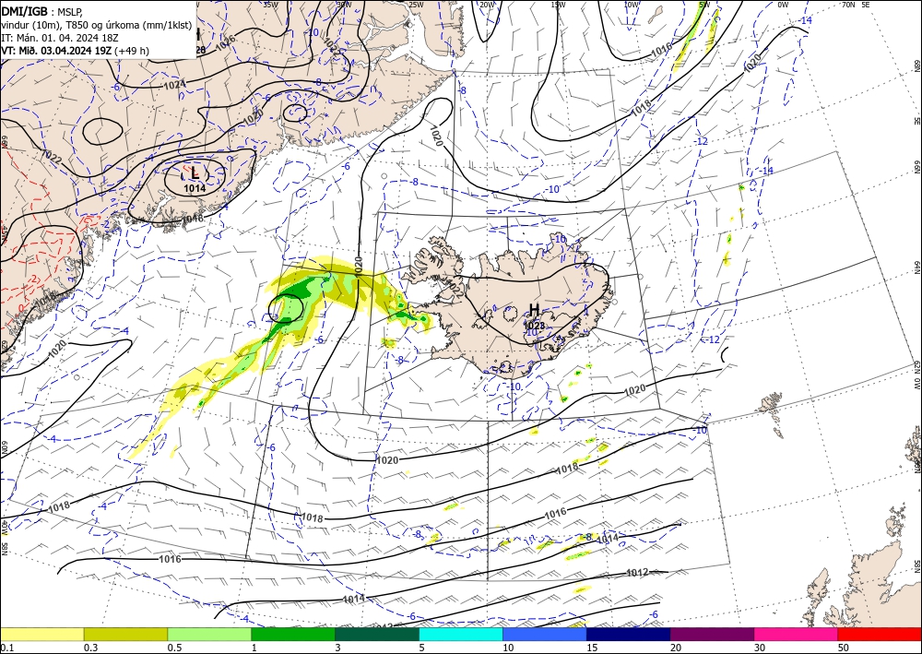
Task: Click the yellow 0.1–0.3 mm legend swatch
Action: 41,634
